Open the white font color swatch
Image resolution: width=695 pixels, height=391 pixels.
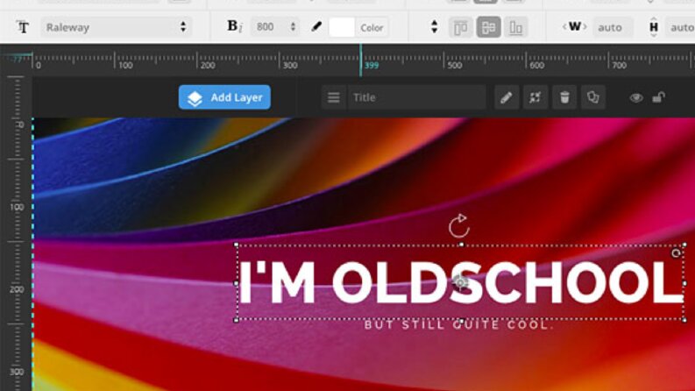(341, 27)
